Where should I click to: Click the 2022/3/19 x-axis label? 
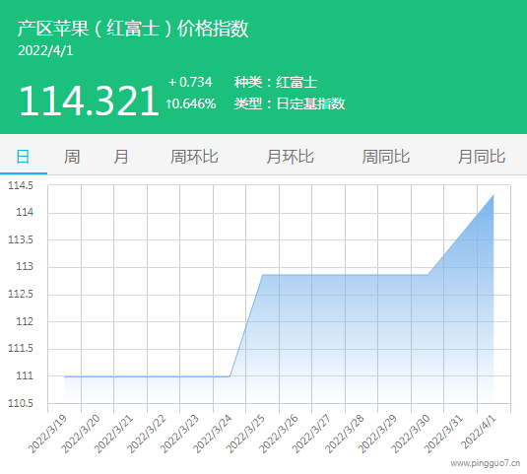pos(47,434)
